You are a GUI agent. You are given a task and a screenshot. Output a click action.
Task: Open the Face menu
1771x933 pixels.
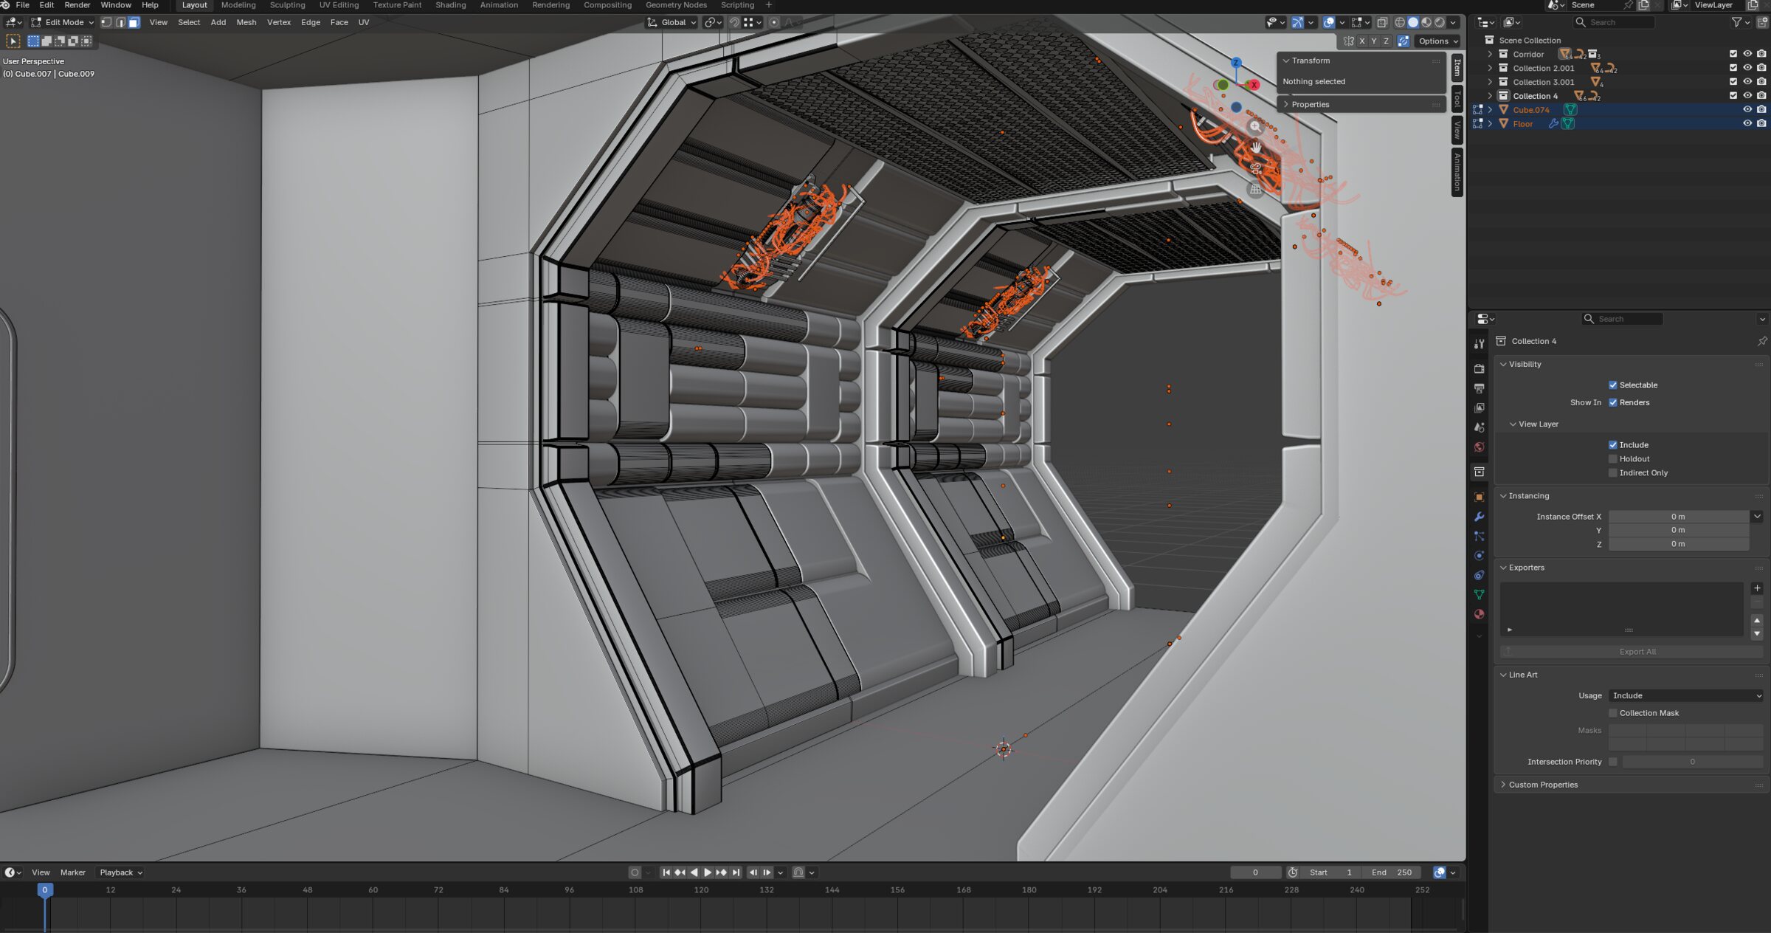point(339,22)
